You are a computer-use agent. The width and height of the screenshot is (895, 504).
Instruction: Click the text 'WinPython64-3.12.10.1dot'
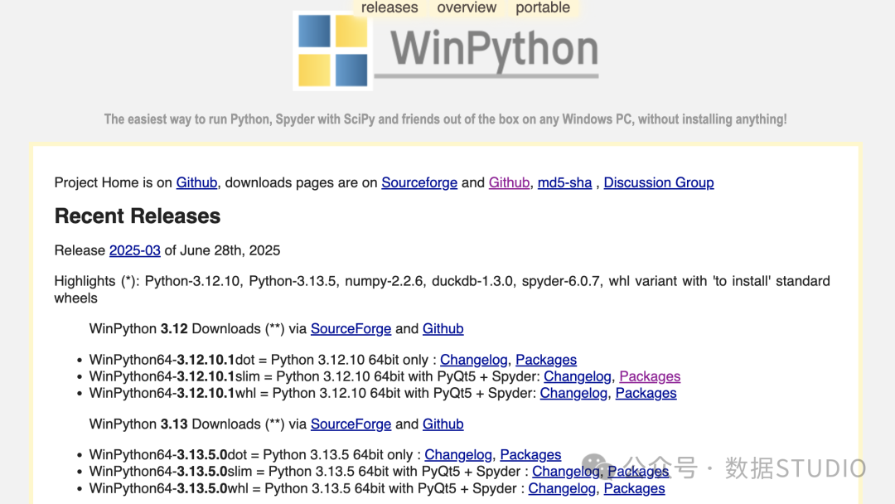(172, 360)
